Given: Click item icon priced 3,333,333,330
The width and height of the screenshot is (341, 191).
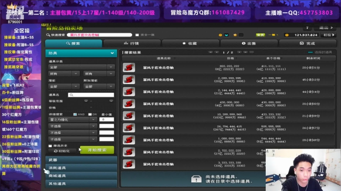Looking at the screenshot, I should (x=129, y=164).
